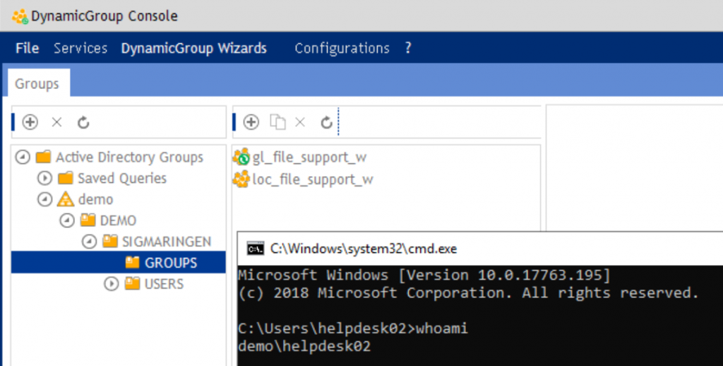Screen dimensions: 723x366
Task: Select the Groups tab
Action: coord(37,83)
